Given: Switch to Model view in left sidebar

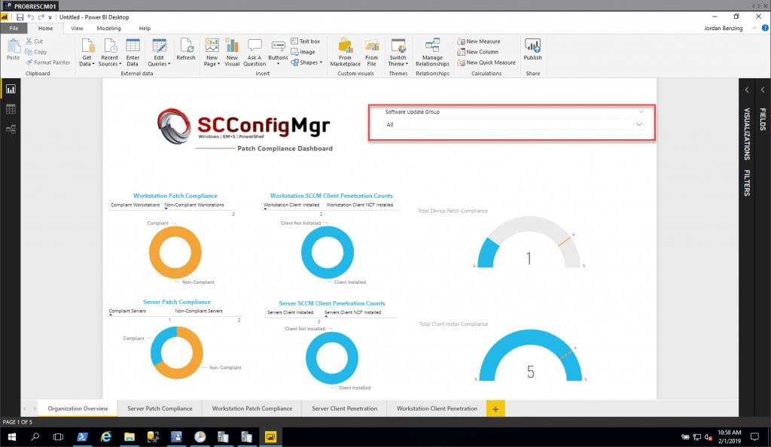Looking at the screenshot, I should [11, 128].
